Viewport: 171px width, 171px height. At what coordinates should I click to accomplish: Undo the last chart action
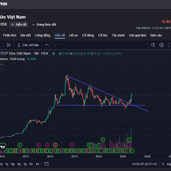tap(47, 45)
